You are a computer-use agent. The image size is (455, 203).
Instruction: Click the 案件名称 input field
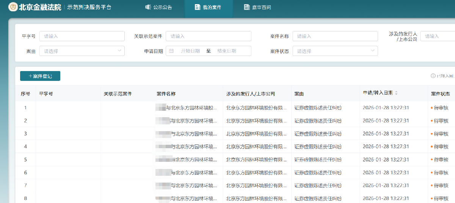335,36
